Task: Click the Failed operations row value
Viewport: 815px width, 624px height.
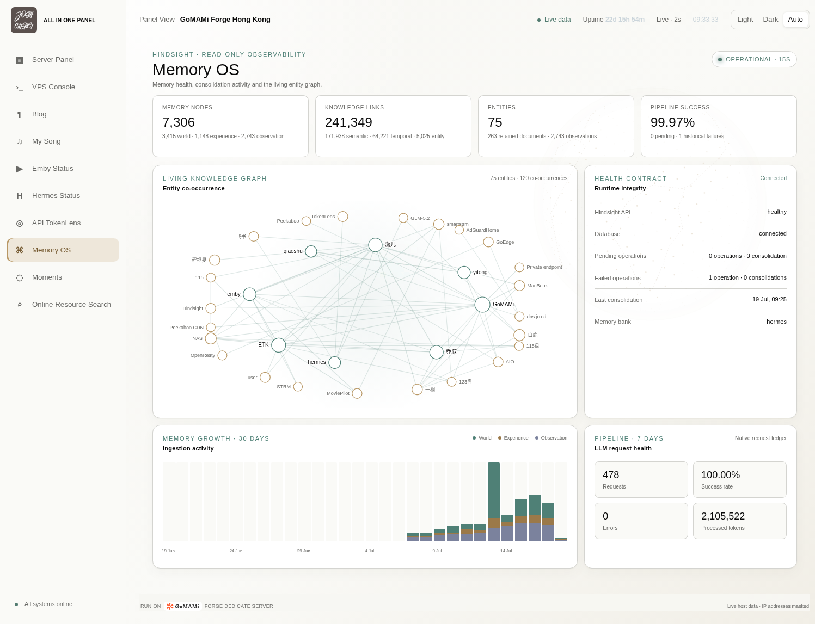Action: pos(747,277)
